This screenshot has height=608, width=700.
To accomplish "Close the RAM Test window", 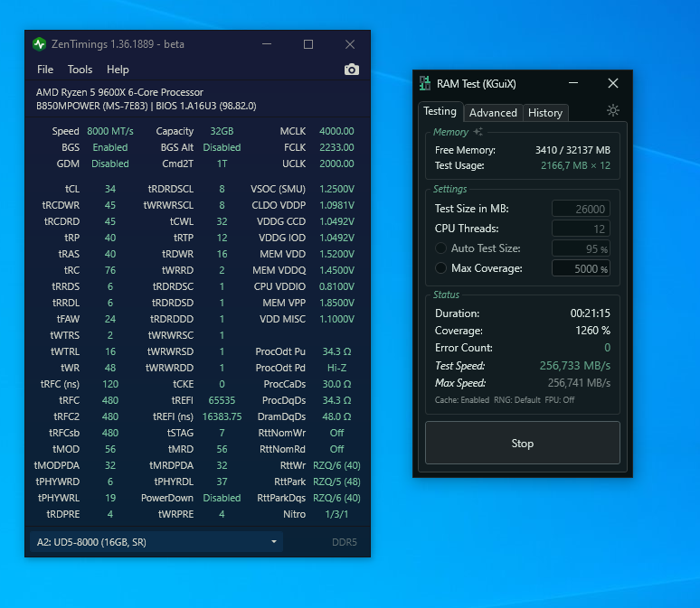I will (x=613, y=84).
